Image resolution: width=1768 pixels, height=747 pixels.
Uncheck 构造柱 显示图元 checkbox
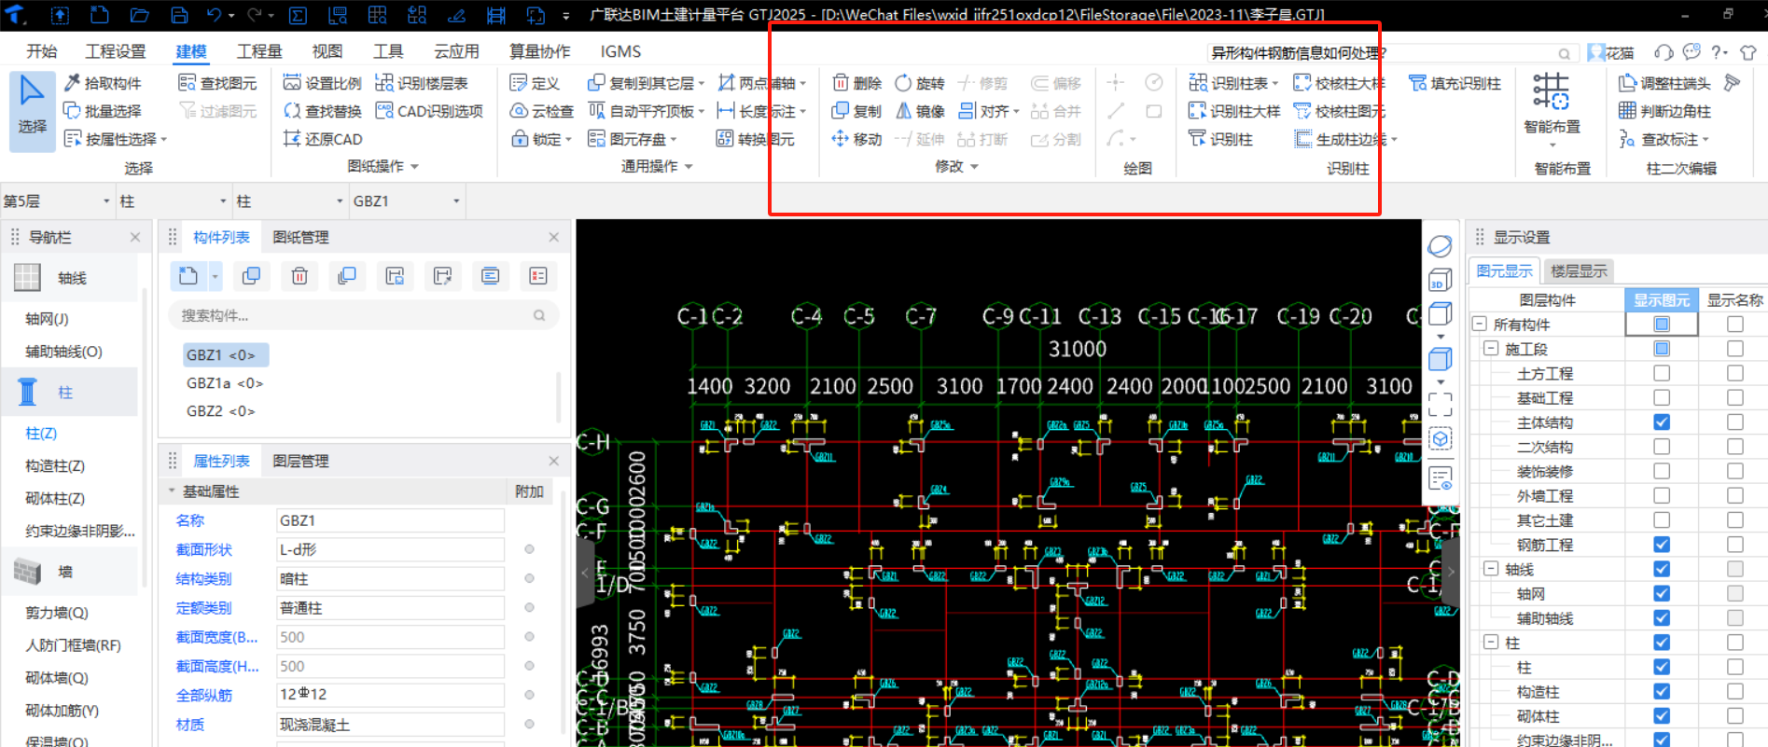point(1662,691)
